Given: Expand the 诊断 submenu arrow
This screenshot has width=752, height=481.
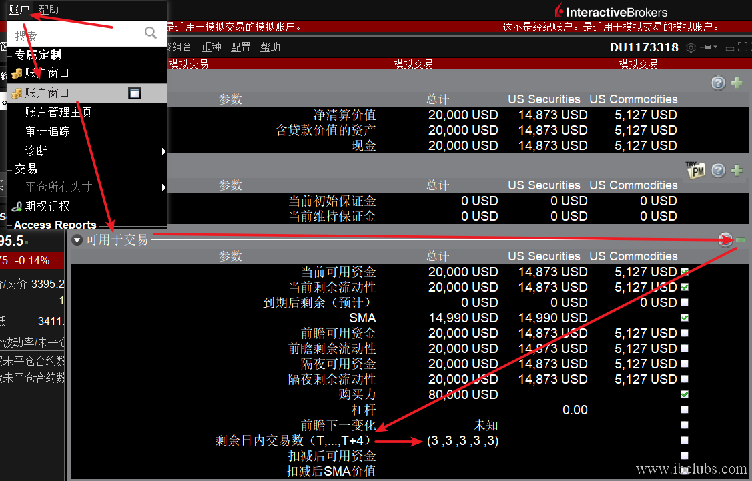Looking at the screenshot, I should tap(163, 151).
